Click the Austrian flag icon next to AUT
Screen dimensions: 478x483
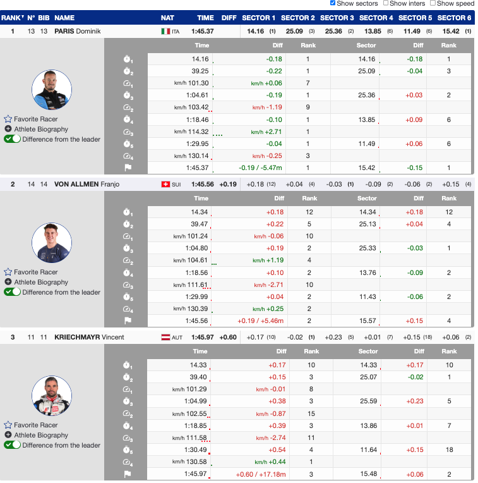(165, 337)
